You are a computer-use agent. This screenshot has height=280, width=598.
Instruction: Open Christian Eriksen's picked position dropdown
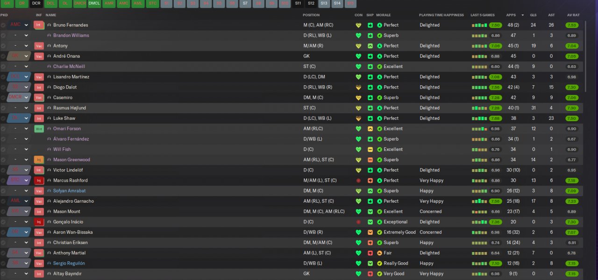[x=19, y=243]
